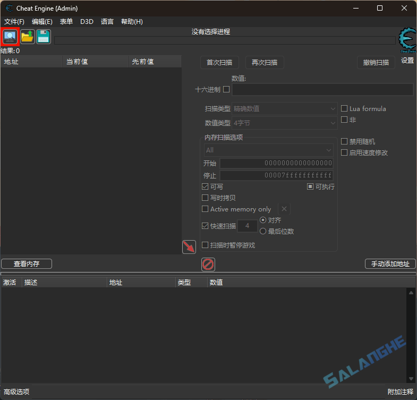Open 设置 settings under the logo
The height and width of the screenshot is (400, 417).
[x=407, y=61]
